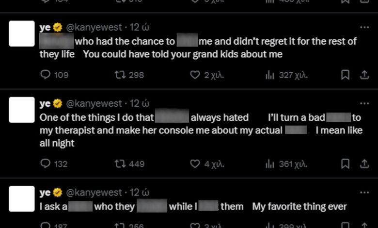Expand more menu on 'My favorite thing' tweet
Viewport: 378px width, 228px height.
coord(364,192)
